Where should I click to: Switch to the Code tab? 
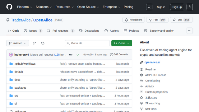14,31
